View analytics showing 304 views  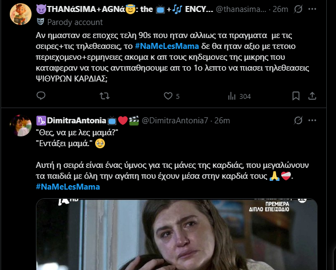[231, 96]
